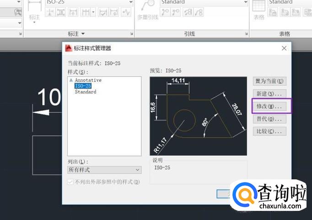Viewport: 312px width, 220px height.
Task: Expand the dropdown arrow under 标注 tool
Action: pyautogui.click(x=34, y=22)
